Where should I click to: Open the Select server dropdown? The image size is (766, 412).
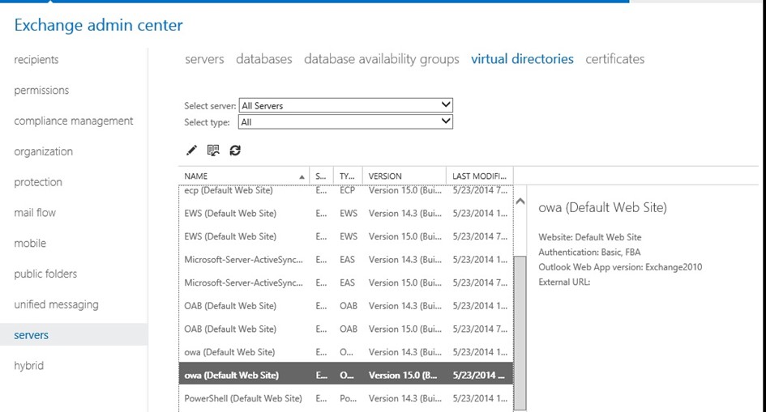click(345, 105)
